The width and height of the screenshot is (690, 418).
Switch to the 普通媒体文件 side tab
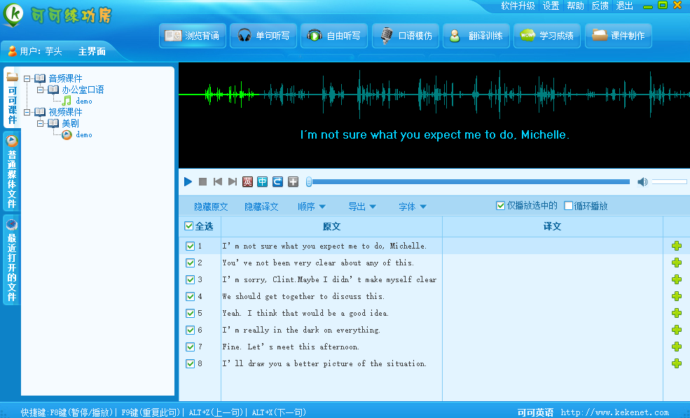[12, 172]
